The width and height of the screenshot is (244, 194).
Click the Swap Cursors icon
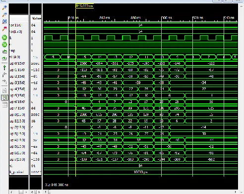[4, 91]
